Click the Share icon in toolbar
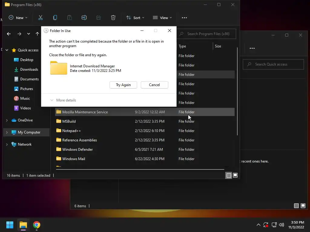 coord(99,18)
